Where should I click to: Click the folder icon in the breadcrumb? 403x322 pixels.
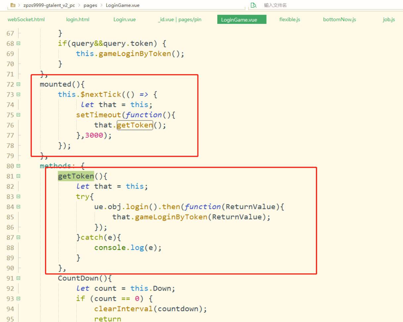pos(13,5)
